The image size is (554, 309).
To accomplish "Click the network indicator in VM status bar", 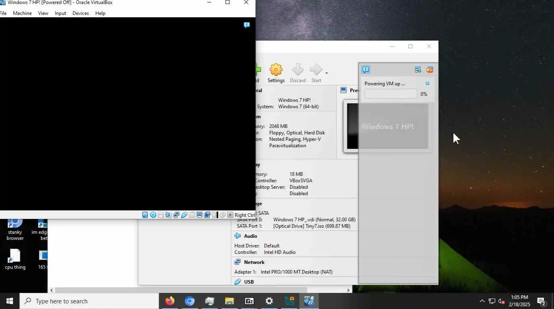I will [x=176, y=215].
